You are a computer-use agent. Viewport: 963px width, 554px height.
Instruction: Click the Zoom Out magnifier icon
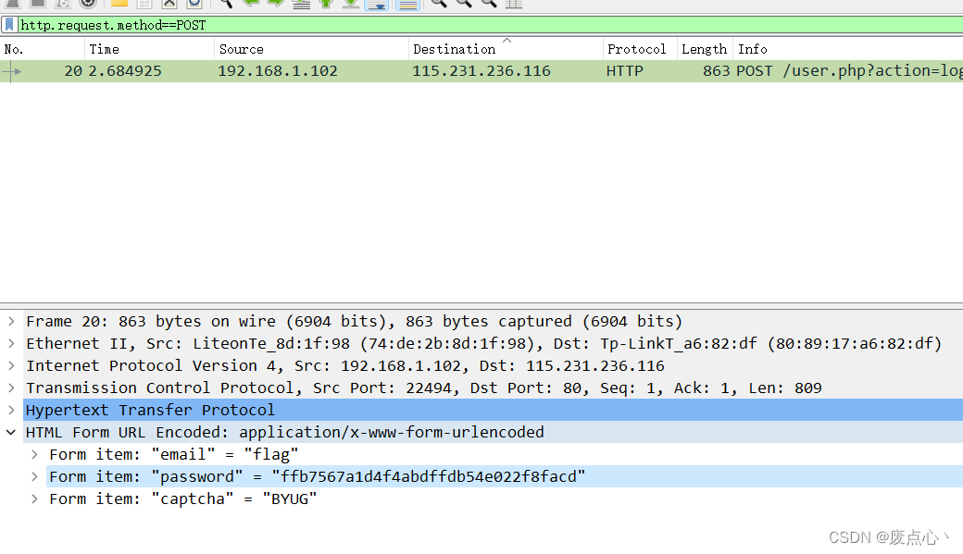click(x=463, y=5)
